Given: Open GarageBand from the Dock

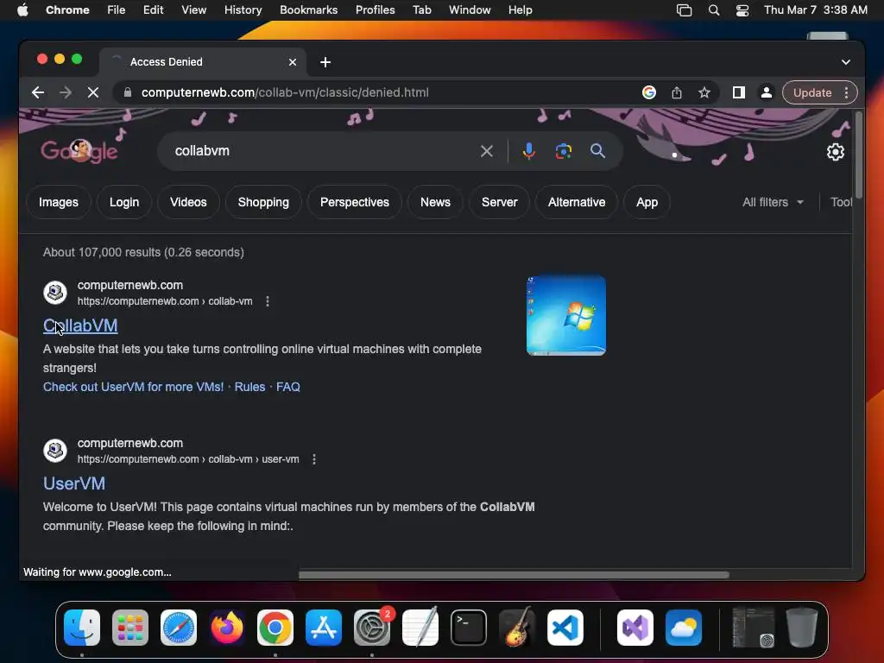Looking at the screenshot, I should tap(516, 628).
